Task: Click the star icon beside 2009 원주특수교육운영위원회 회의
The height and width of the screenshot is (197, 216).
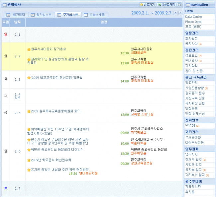Action: click(x=29, y=111)
